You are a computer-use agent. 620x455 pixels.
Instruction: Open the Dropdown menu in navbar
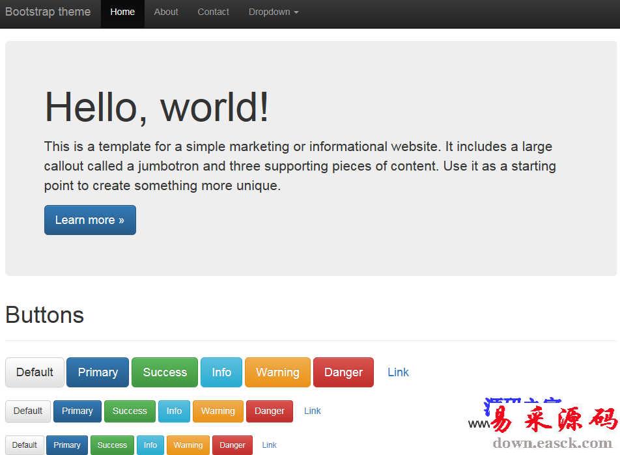point(273,12)
